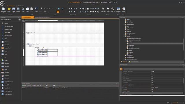Select the Subreport control

pyautogui.click(x=7, y=79)
